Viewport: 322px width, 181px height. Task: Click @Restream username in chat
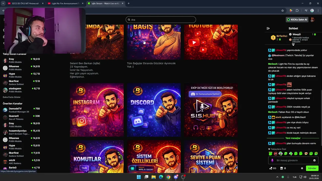278,55
